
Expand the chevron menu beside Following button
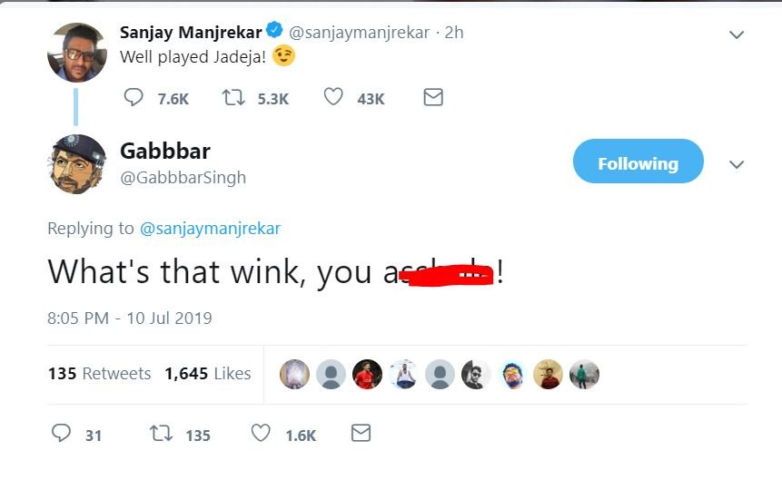[737, 165]
